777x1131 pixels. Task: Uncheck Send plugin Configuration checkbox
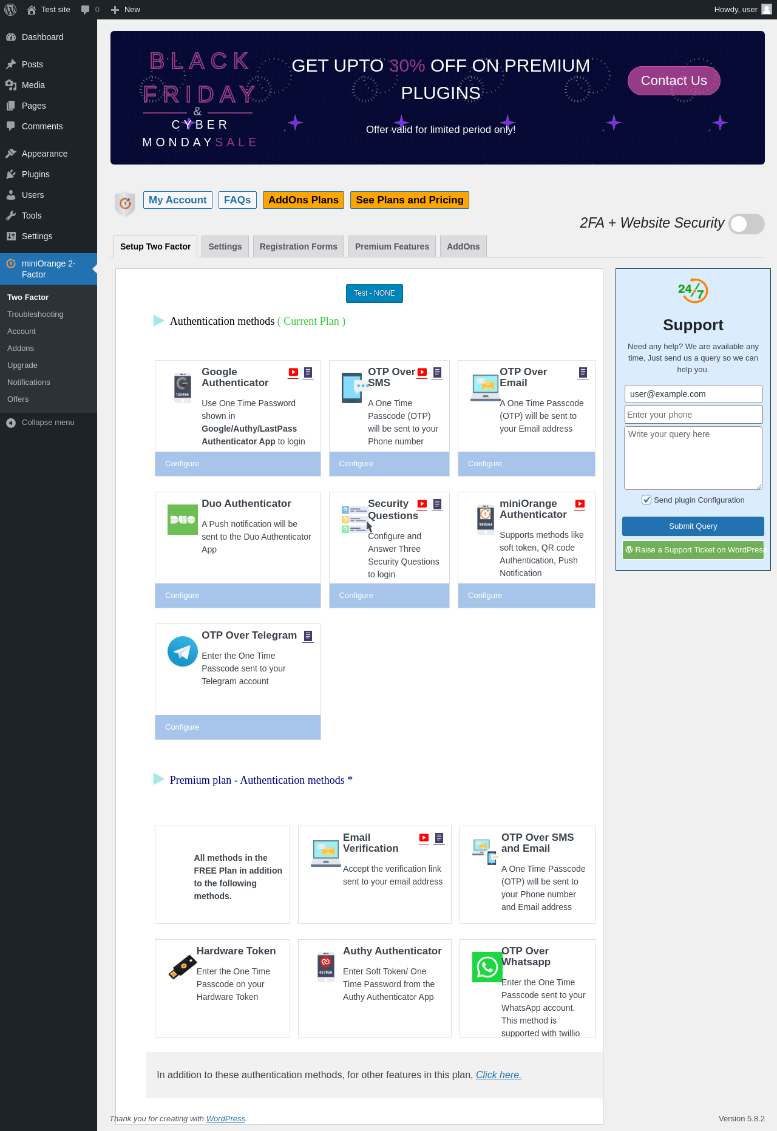point(646,500)
